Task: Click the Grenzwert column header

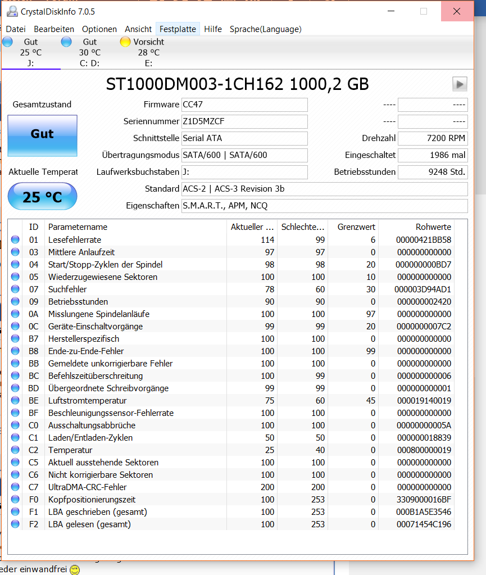Action: 353,227
